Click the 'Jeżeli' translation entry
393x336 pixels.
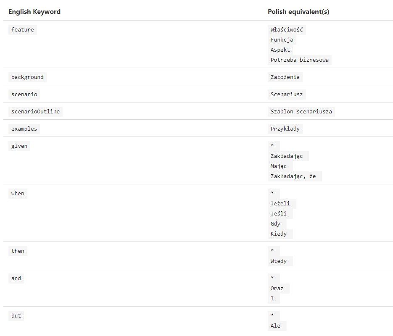pos(281,204)
